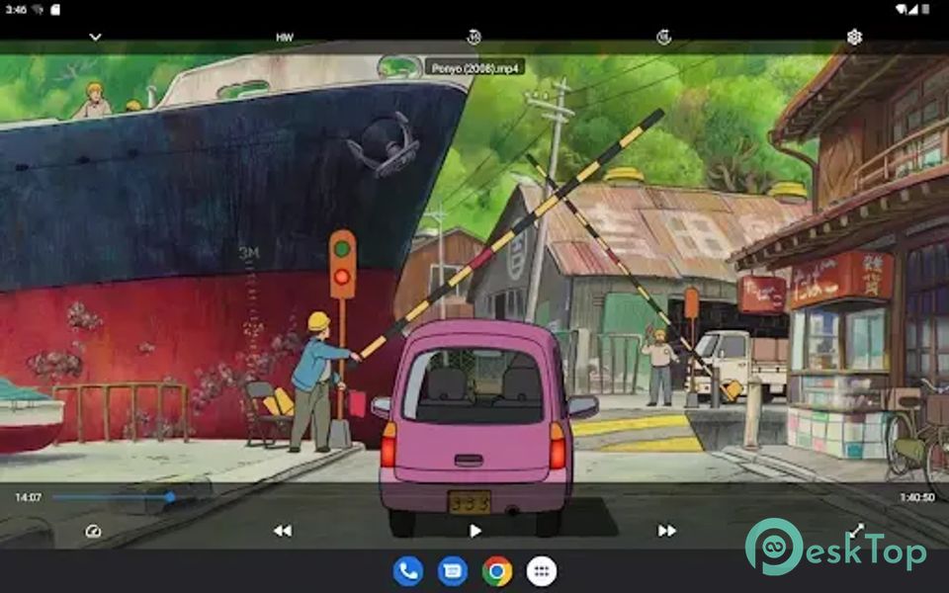Screen dimensions: 949x593
Task: Launch Chrome from the dock
Action: click(497, 571)
